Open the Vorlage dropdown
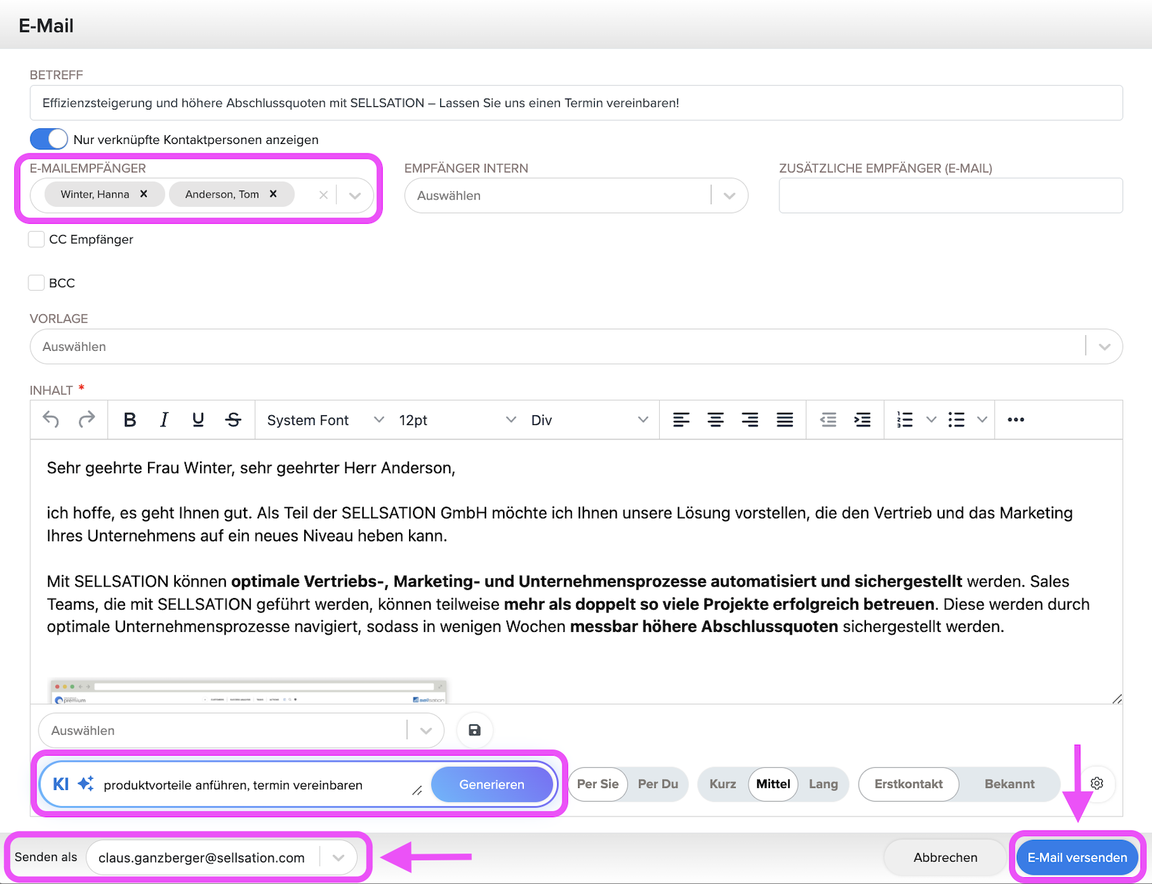This screenshot has height=884, width=1152. tap(576, 347)
